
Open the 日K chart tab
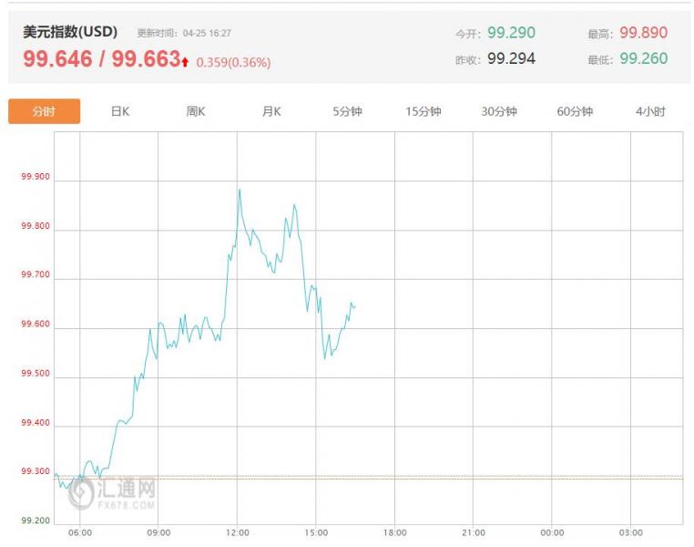pyautogui.click(x=119, y=111)
